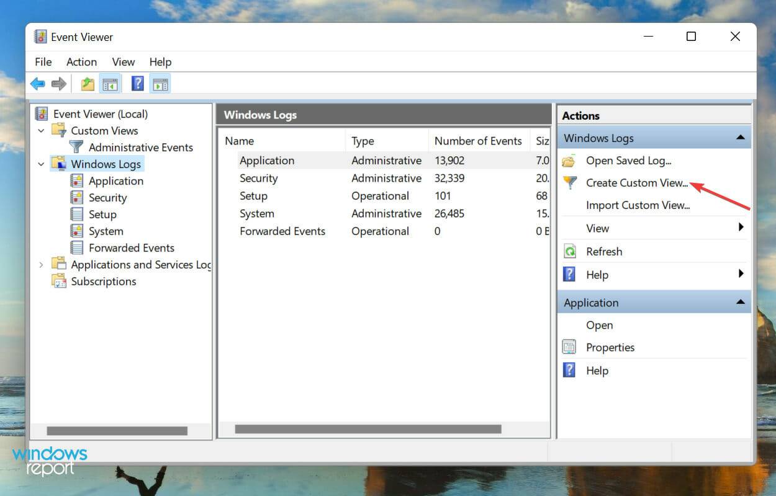The image size is (776, 496).
Task: Collapse the Windows Logs tree node
Action: pyautogui.click(x=42, y=164)
